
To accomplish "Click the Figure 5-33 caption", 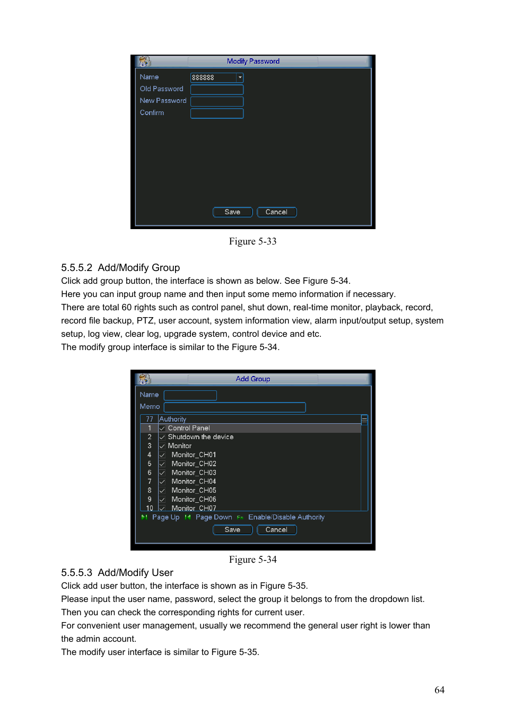I will pyautogui.click(x=252, y=241).
